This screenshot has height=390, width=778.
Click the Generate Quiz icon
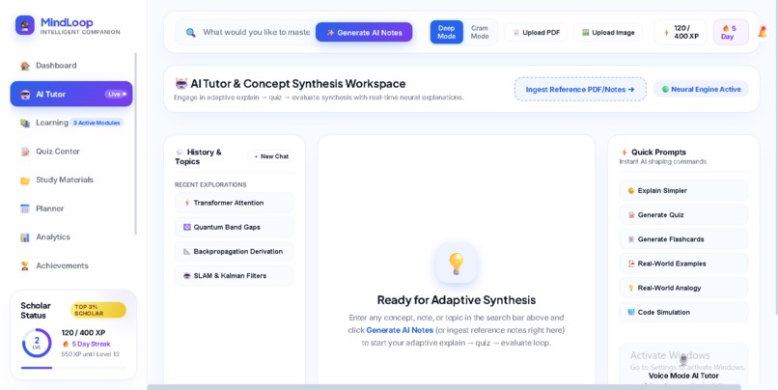[631, 215]
